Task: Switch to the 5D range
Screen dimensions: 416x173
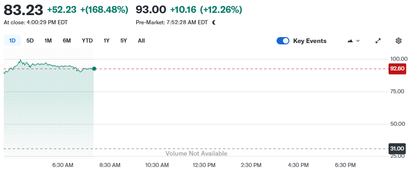Action: coord(30,41)
